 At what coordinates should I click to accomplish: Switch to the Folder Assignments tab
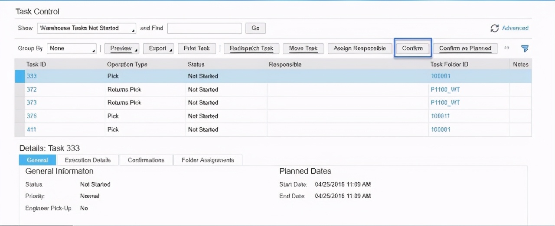[x=208, y=160]
